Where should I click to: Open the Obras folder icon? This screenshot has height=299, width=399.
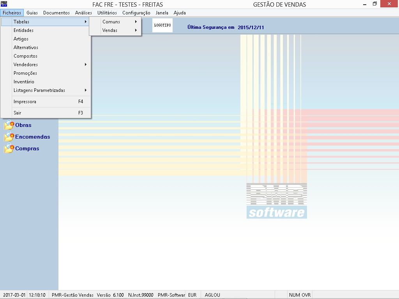click(x=9, y=125)
